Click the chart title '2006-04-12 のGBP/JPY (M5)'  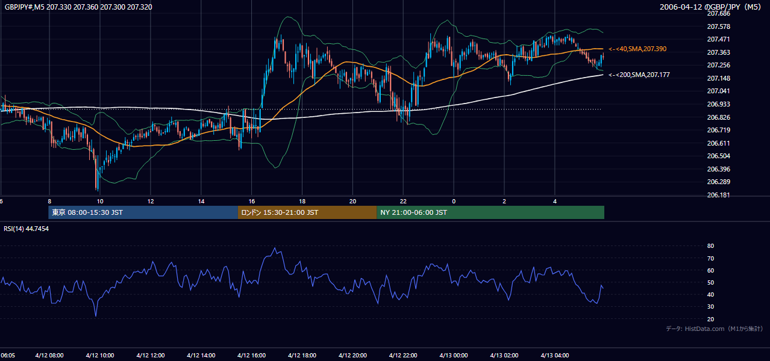pos(711,7)
